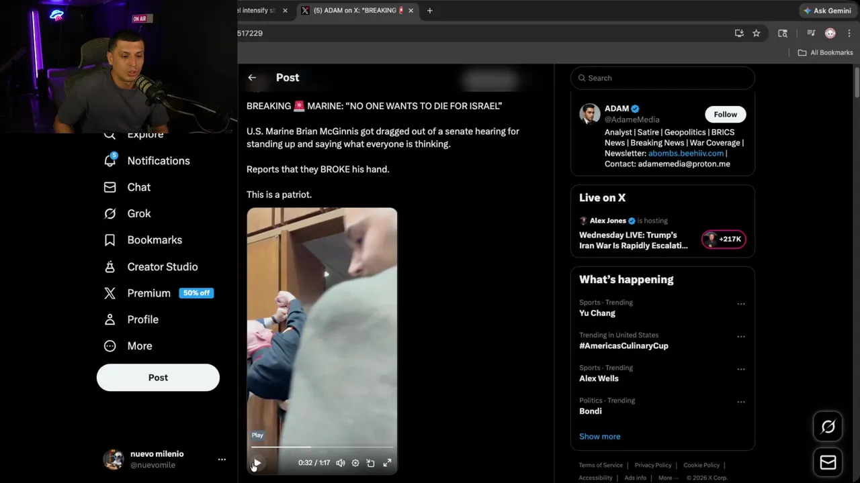860x483 pixels.
Task: Open the abombs.beehiiv.com link
Action: 686,153
